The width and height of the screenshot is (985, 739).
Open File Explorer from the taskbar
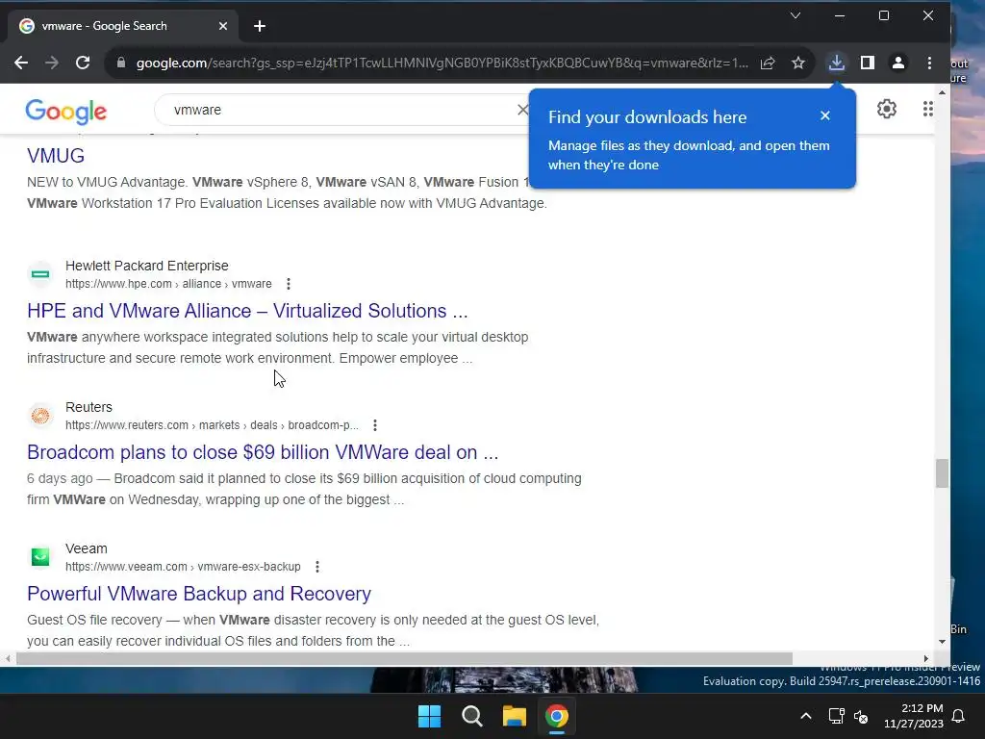click(x=514, y=716)
